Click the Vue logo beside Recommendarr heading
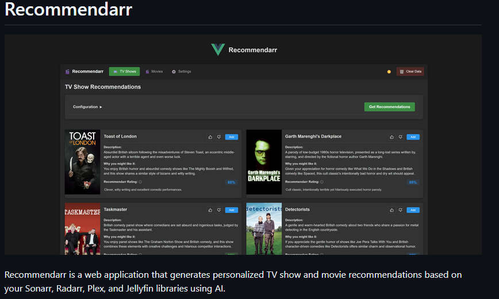Image resolution: width=499 pixels, height=299 pixels. point(218,49)
